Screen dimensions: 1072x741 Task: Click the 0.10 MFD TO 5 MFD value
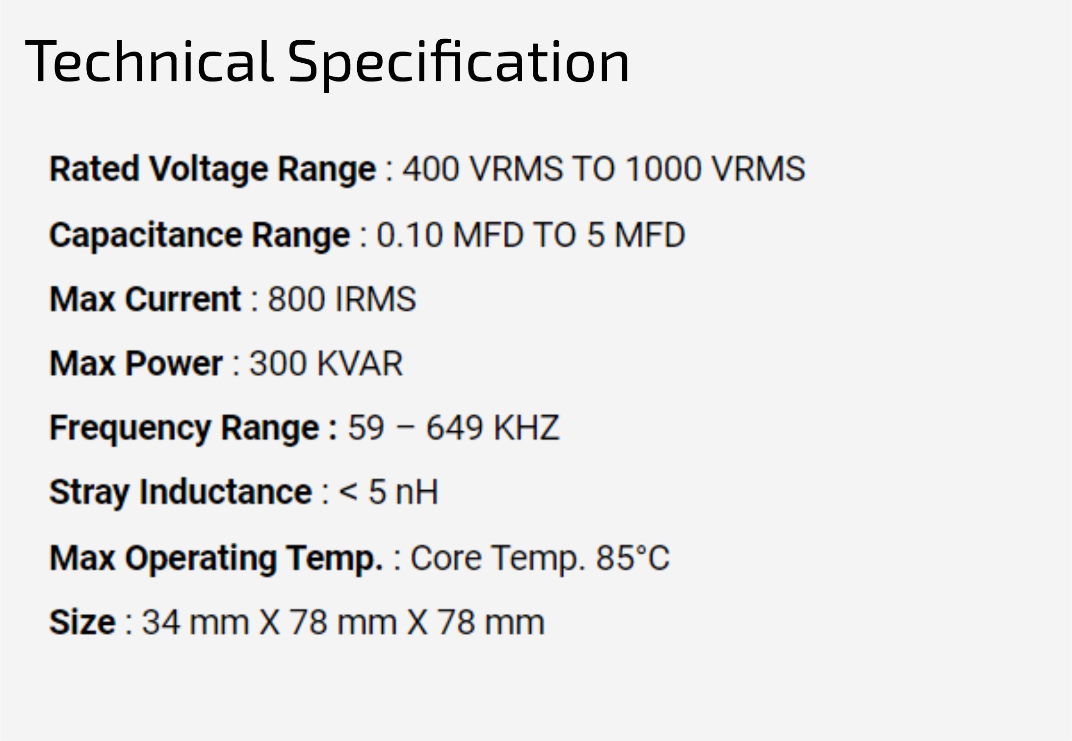click(531, 235)
